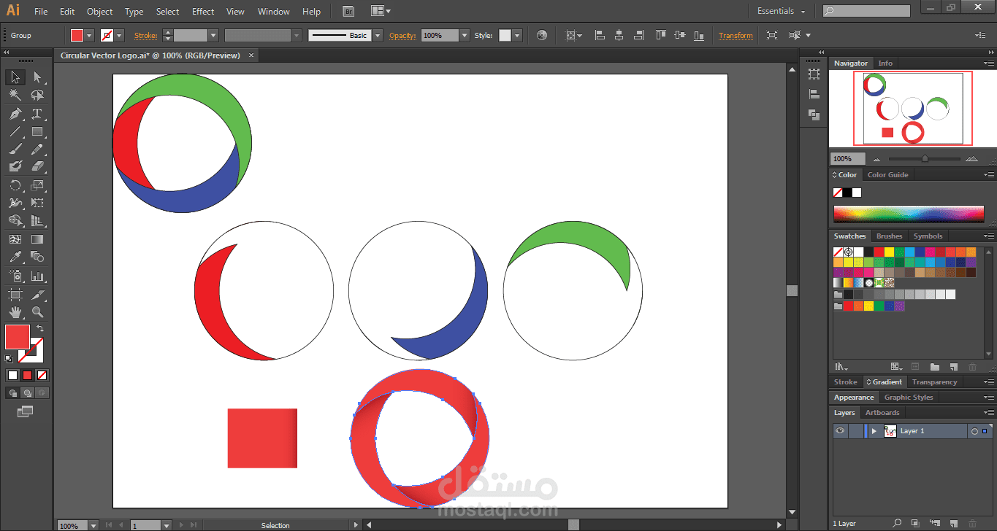
Task: Open the Object menu
Action: [x=99, y=12]
